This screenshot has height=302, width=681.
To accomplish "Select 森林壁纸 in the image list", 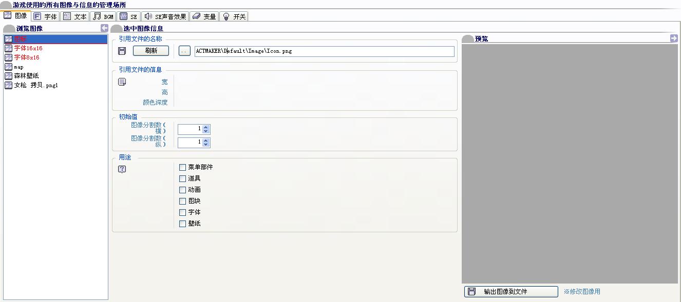I will click(55, 76).
